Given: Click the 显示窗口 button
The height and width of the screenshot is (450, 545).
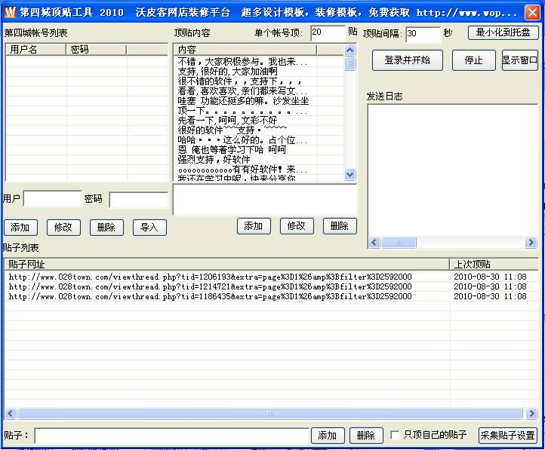Looking at the screenshot, I should [519, 60].
